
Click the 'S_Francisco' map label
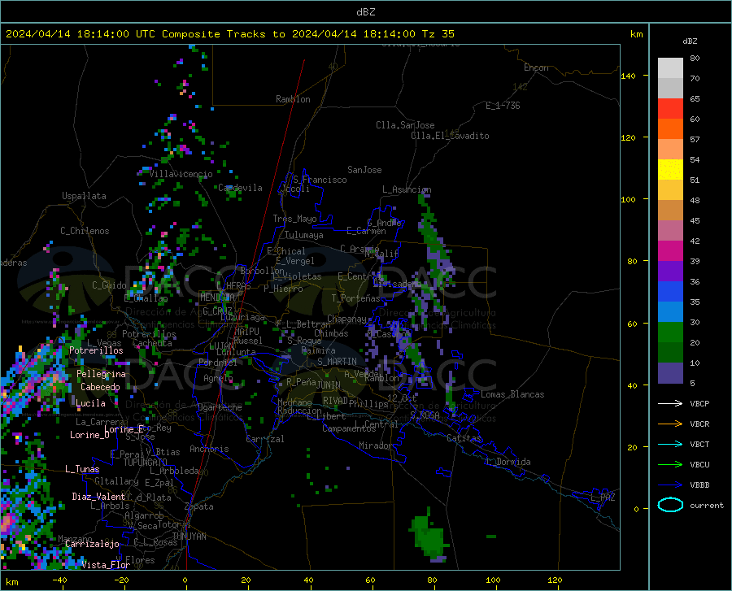pyautogui.click(x=320, y=180)
